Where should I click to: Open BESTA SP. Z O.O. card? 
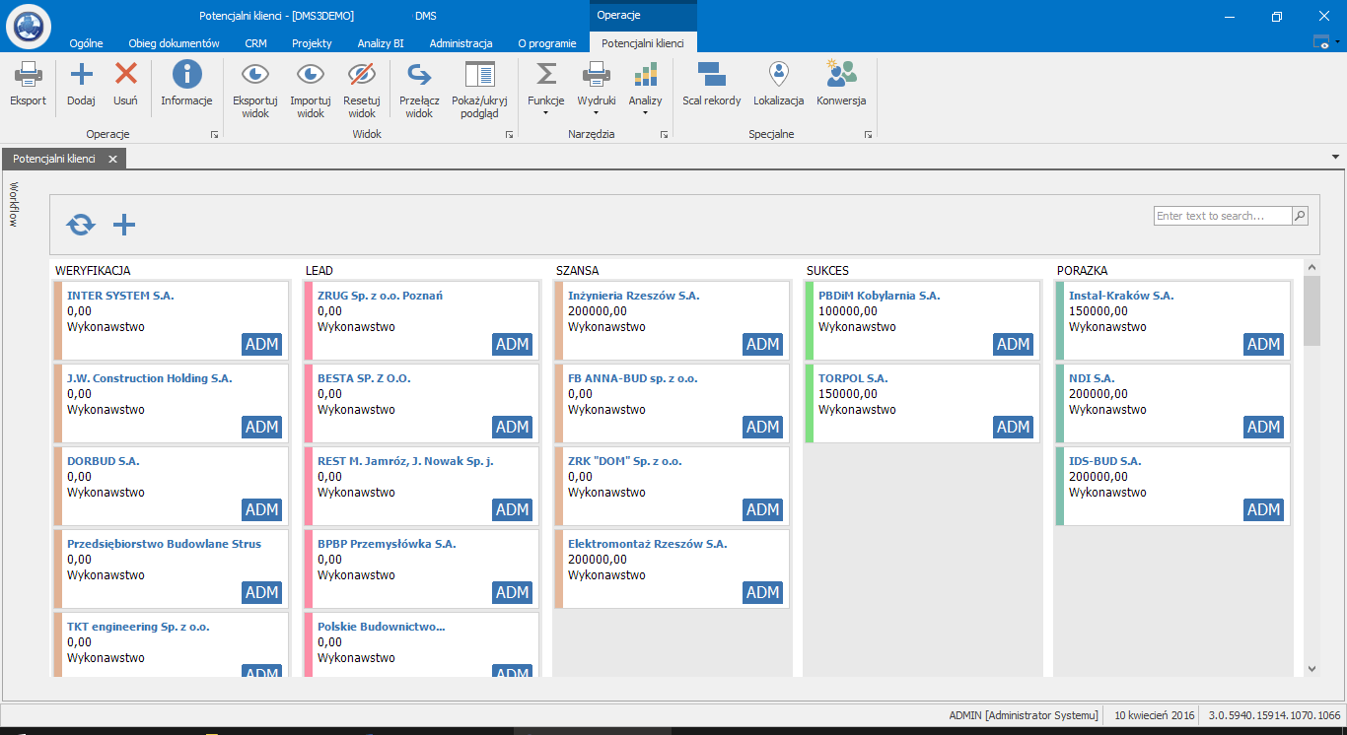point(421,403)
